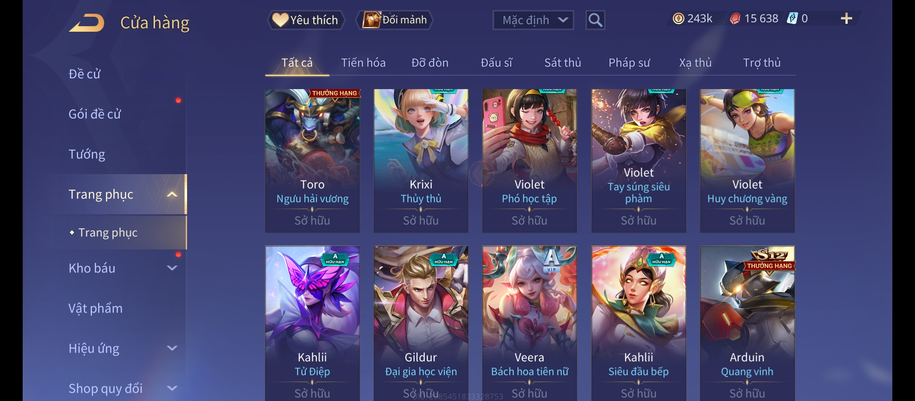Click the golden back arrow icon
The height and width of the screenshot is (401, 915).
pos(86,23)
